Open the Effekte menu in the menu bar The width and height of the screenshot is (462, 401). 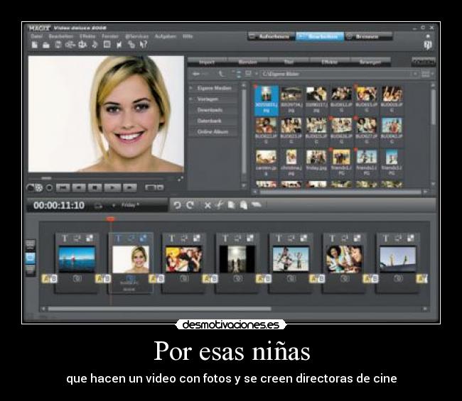[x=87, y=36]
